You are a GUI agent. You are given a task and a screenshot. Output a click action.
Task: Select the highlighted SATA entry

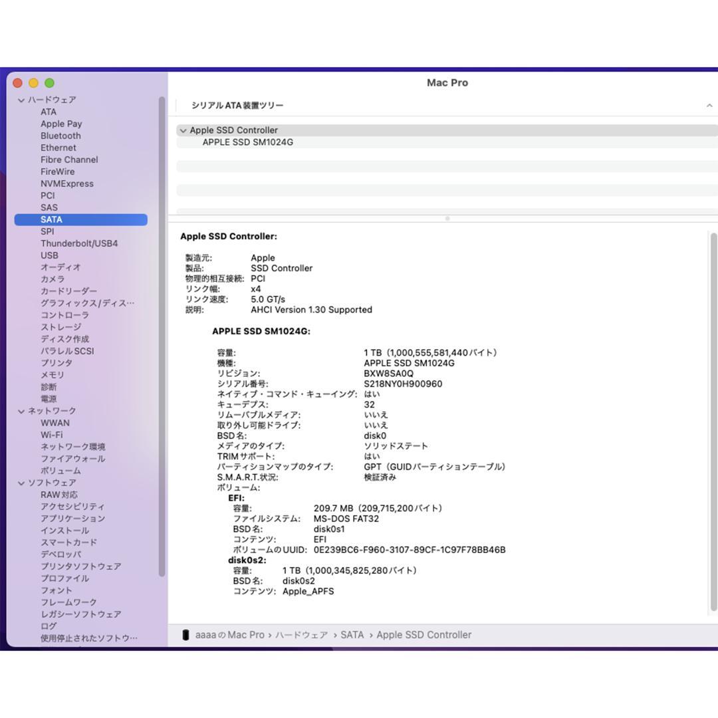81,219
